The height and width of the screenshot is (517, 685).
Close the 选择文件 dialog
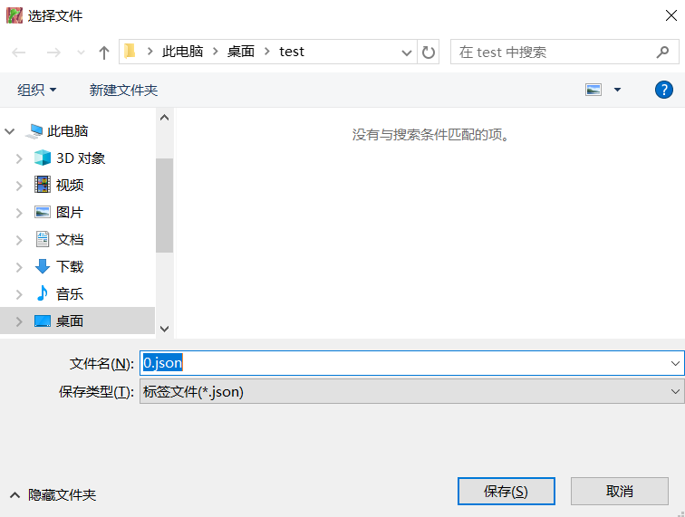pos(671,15)
